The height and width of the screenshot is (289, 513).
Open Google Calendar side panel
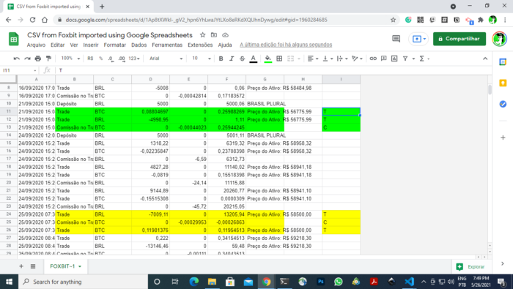503,62
